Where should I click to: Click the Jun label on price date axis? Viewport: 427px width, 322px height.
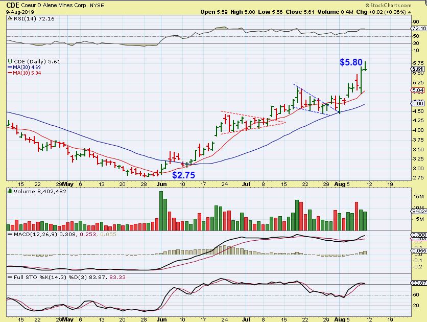click(162, 184)
